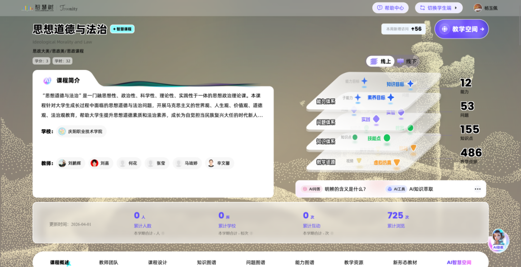Switch to the 课程设计 tab
The height and width of the screenshot is (267, 521).
[157, 262]
